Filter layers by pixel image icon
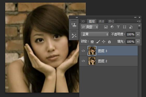 [x=106, y=27]
